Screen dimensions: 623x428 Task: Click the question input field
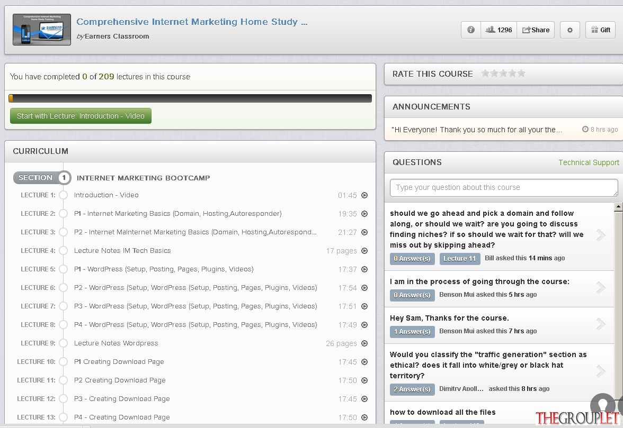pos(504,188)
